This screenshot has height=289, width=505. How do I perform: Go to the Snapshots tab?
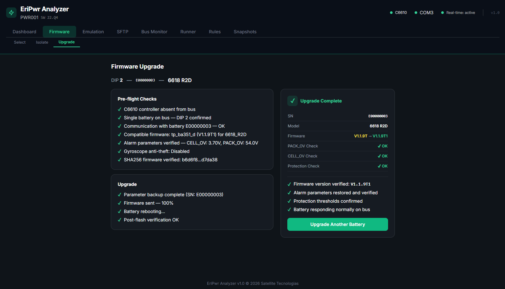pos(245,32)
